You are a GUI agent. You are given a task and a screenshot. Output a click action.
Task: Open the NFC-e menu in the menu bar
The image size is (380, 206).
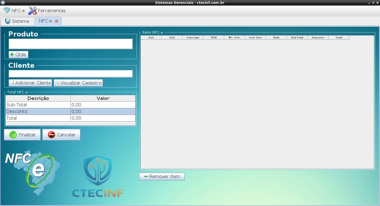tap(13, 11)
